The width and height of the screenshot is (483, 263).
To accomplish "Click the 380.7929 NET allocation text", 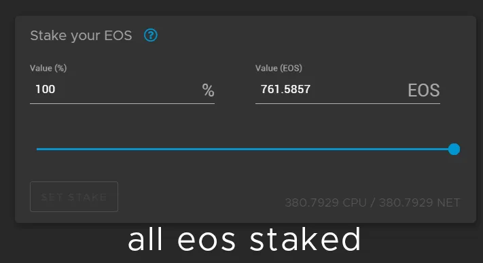I will [x=420, y=203].
